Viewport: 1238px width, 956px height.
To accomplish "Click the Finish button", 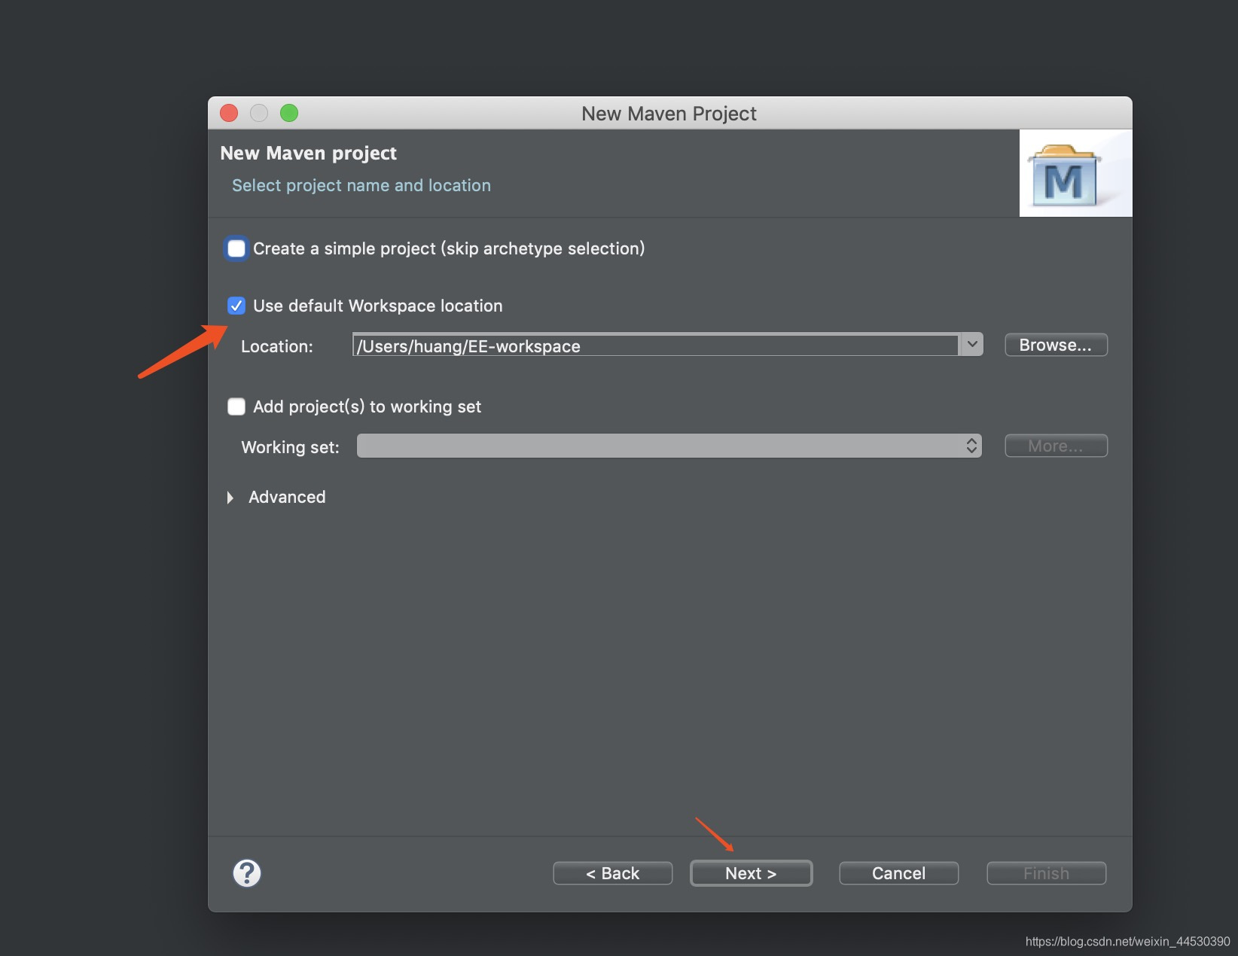I will tap(1046, 873).
